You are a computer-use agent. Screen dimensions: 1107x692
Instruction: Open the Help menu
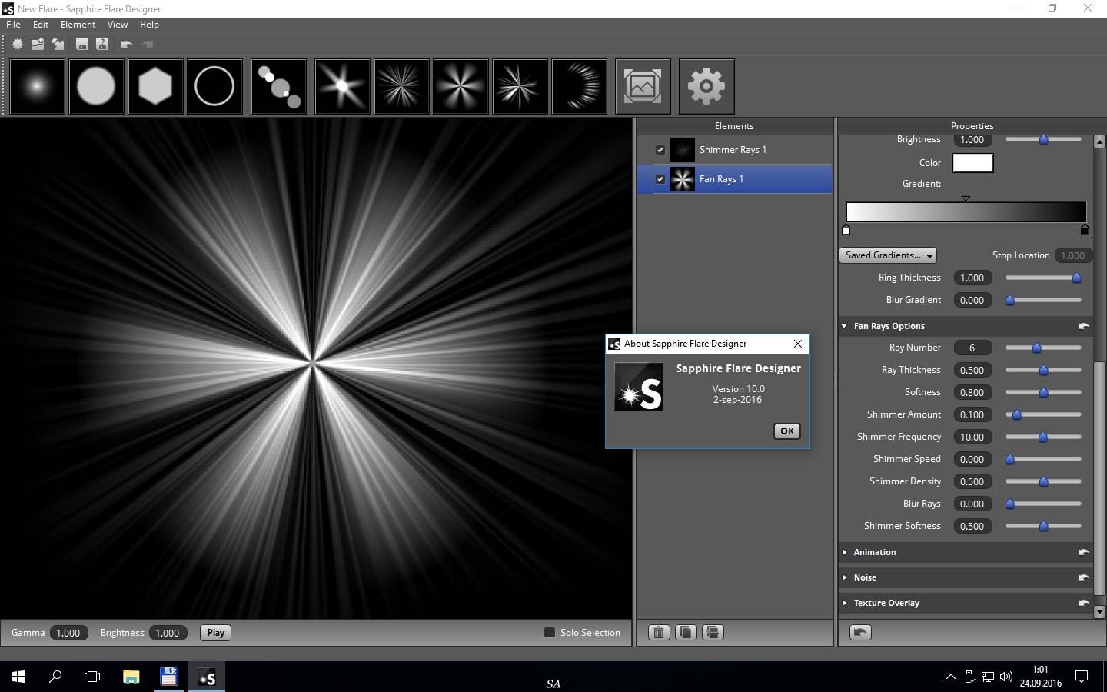click(x=149, y=25)
